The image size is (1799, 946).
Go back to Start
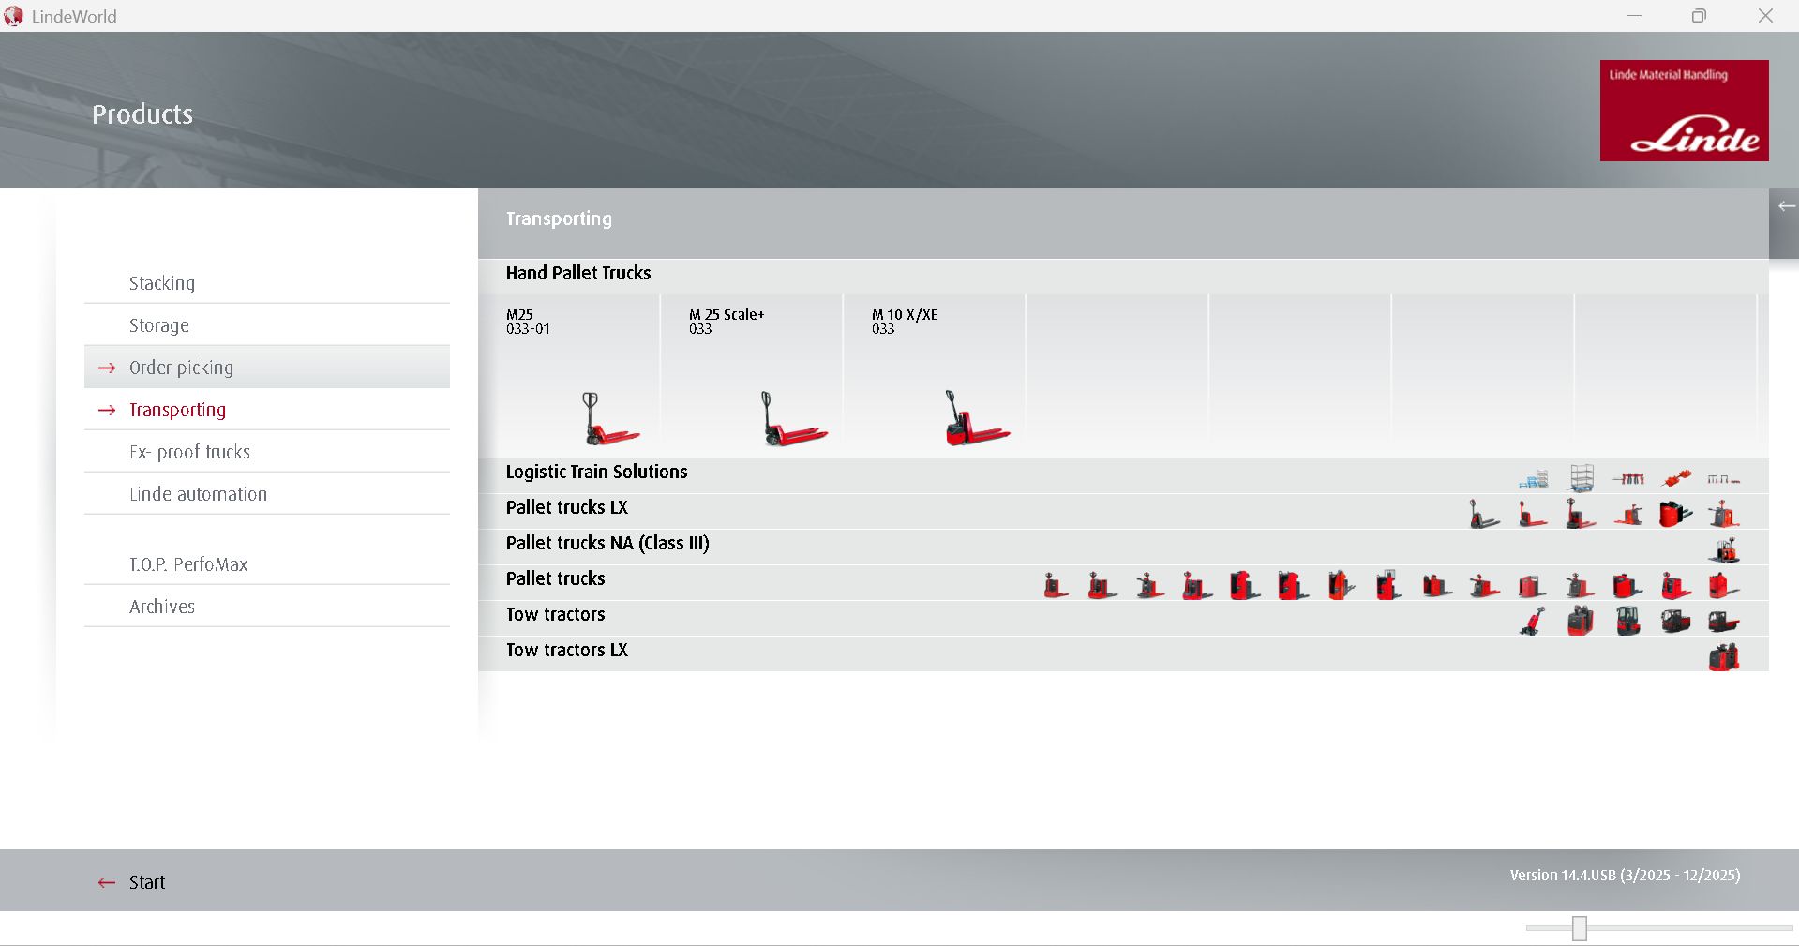pos(132,882)
